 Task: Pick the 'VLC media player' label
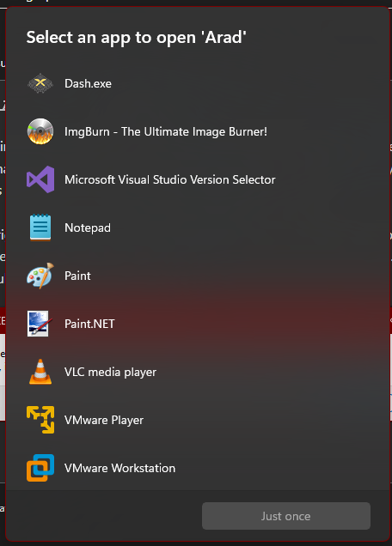[110, 372]
